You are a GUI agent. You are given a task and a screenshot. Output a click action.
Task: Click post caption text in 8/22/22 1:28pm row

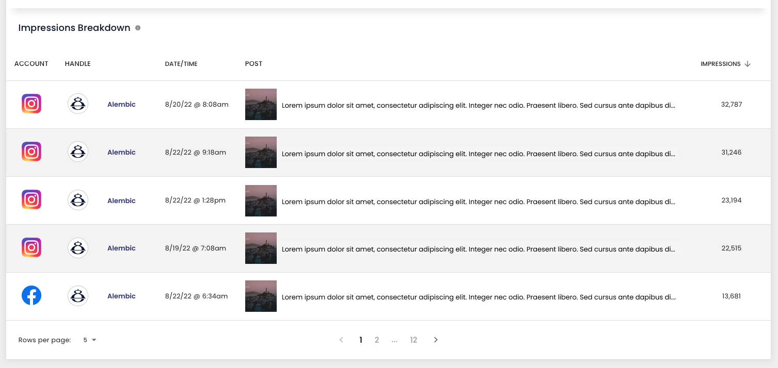tap(479, 202)
